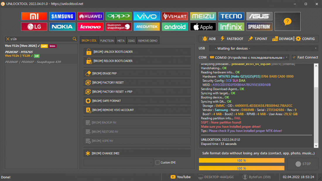Click the ByteFun (359) user entry
The width and height of the screenshot is (322, 181).
[256, 177]
